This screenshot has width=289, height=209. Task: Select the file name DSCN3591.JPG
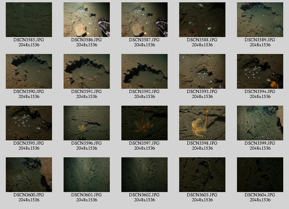87,91
